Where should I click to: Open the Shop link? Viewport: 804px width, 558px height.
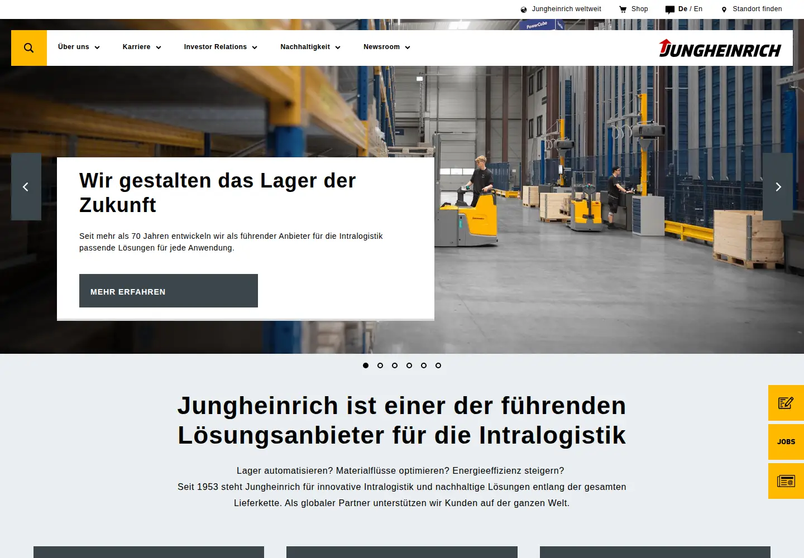(x=640, y=9)
